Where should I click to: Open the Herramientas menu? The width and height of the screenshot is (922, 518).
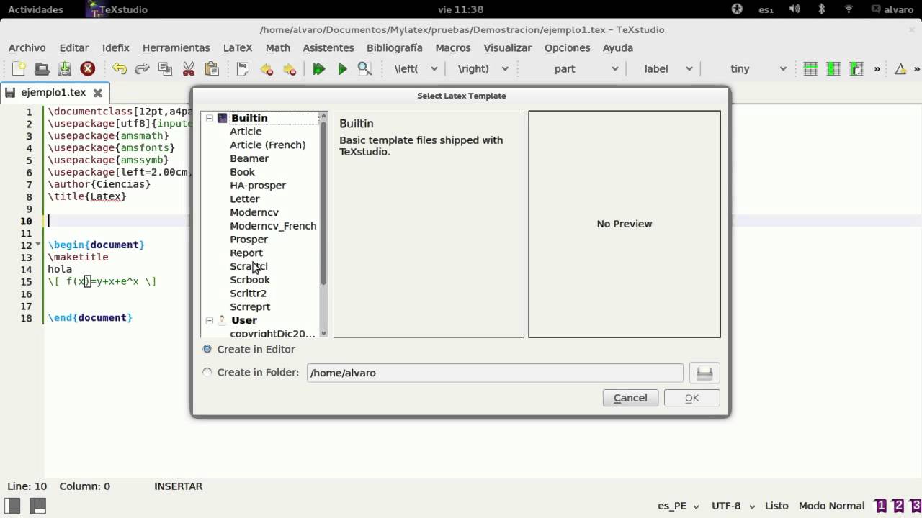tap(176, 47)
